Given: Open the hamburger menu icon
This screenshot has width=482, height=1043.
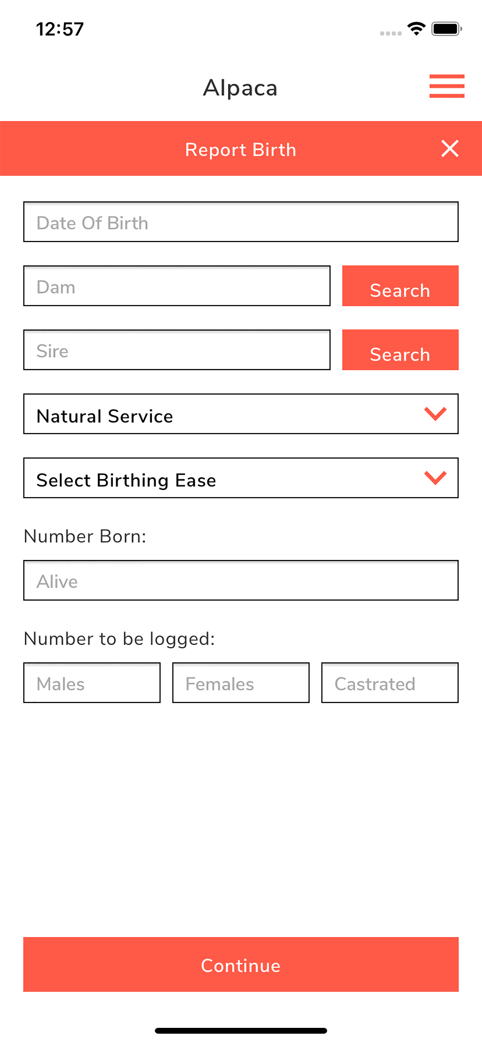Looking at the screenshot, I should point(447,86).
